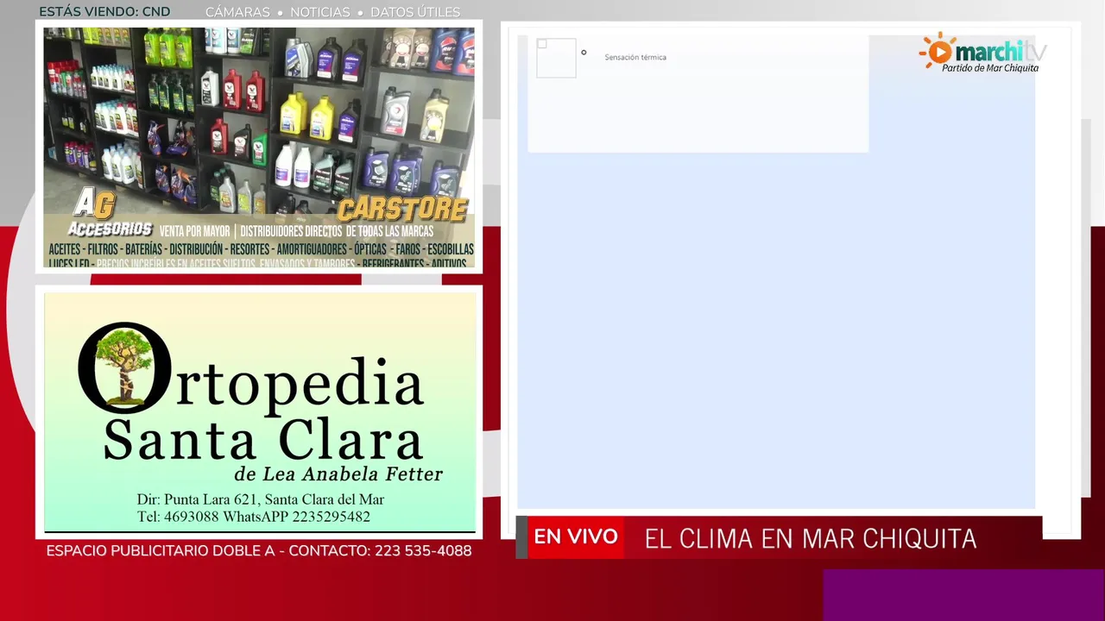The image size is (1105, 621).
Task: Click the marchiTV logo
Action: [982, 53]
